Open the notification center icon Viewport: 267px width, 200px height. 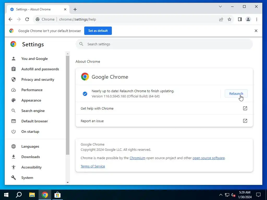[x=258, y=195]
